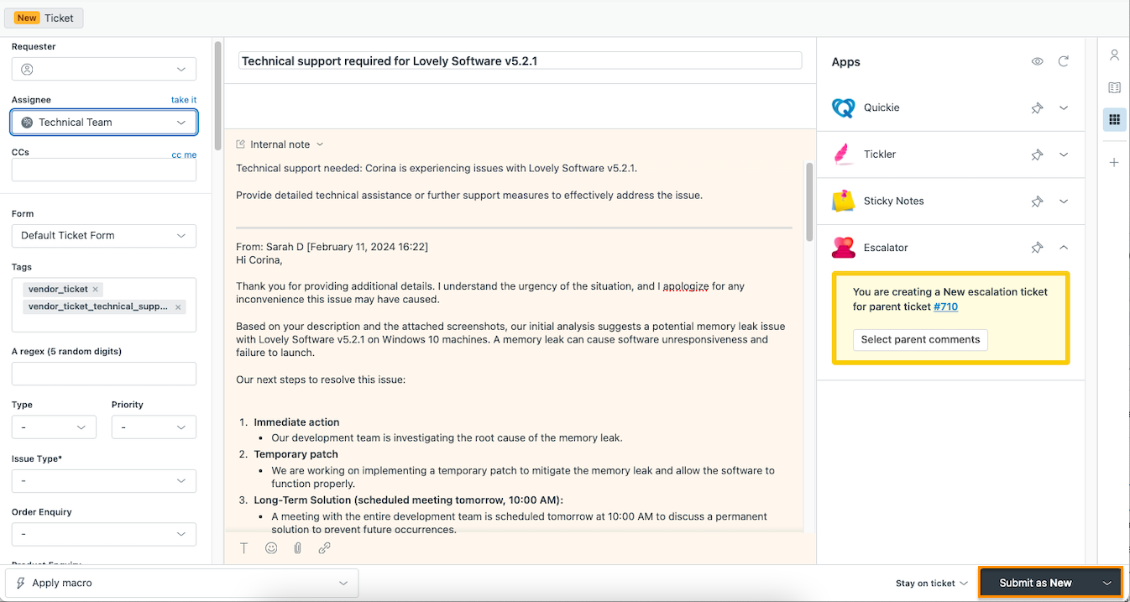The height and width of the screenshot is (602, 1130).
Task: Open text formatting T icon
Action: (244, 548)
